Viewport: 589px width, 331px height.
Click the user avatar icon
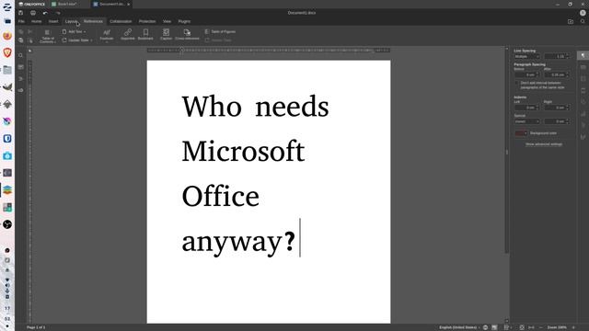(x=583, y=13)
